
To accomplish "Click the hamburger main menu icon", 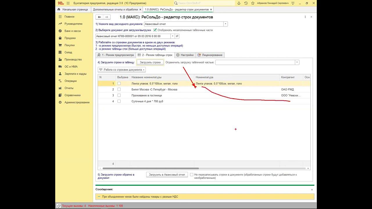I will click(x=68, y=3).
